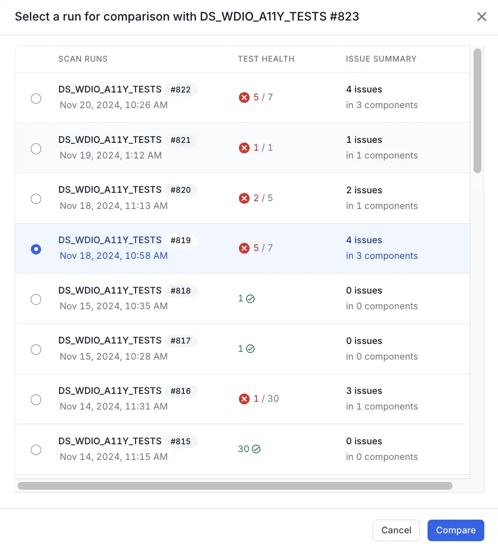
Task: Click the Compare button
Action: tap(455, 530)
